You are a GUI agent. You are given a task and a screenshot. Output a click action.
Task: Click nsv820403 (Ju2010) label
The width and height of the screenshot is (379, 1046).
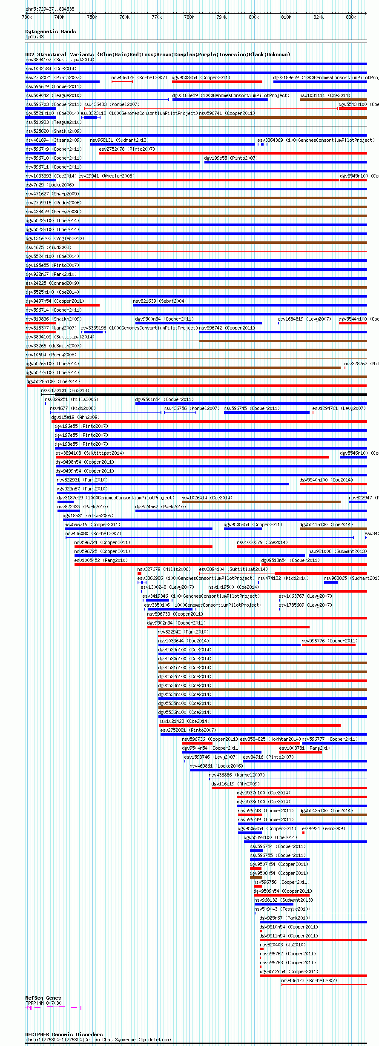coord(283,945)
